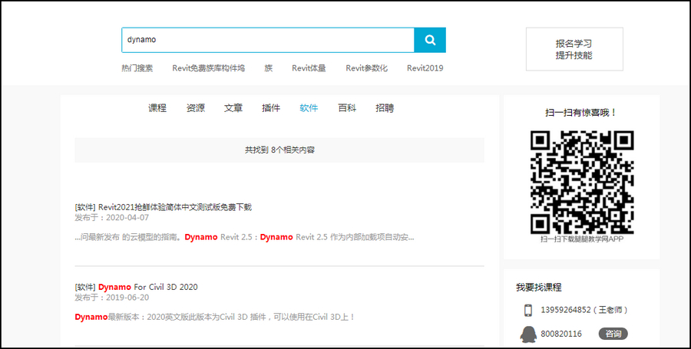This screenshot has height=349, width=691.
Task: Switch to the 文章 tab
Action: click(233, 108)
